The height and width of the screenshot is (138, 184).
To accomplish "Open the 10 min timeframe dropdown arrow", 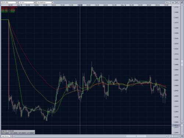I will (x=35, y=3).
